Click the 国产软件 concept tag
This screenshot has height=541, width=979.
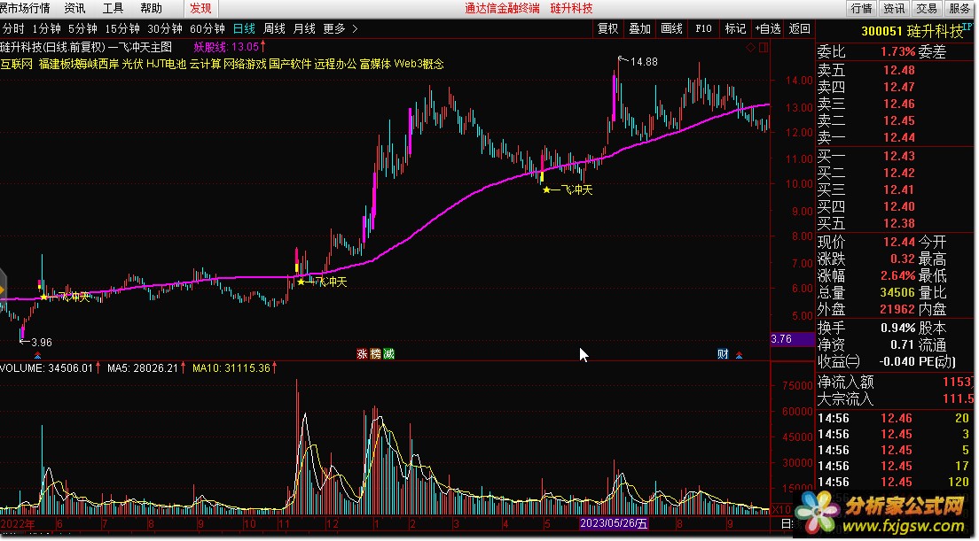290,64
